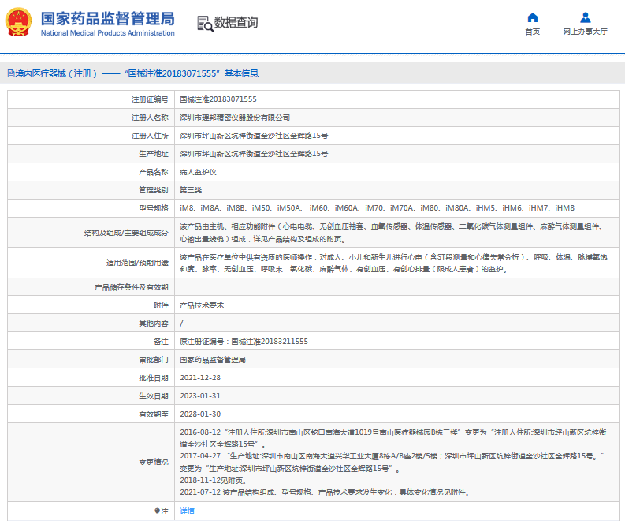625x527 pixels.
Task: Click the document icon before 境内医疗器械
Action: tap(11, 73)
